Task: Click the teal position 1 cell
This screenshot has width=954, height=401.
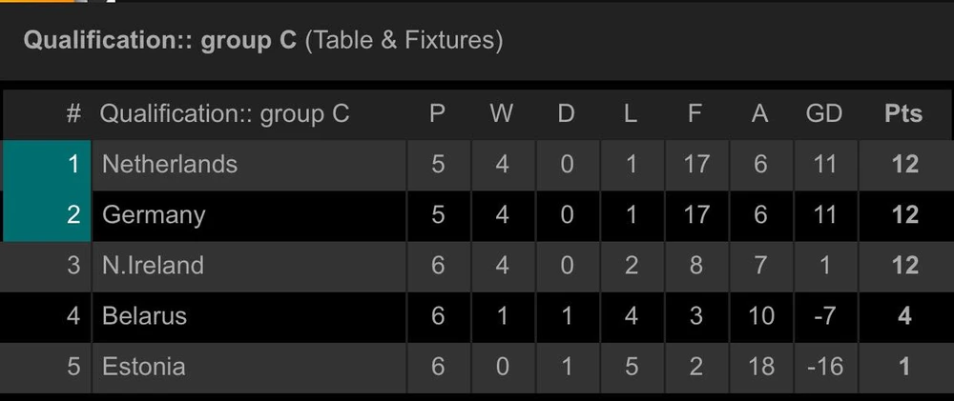Action: 48,164
